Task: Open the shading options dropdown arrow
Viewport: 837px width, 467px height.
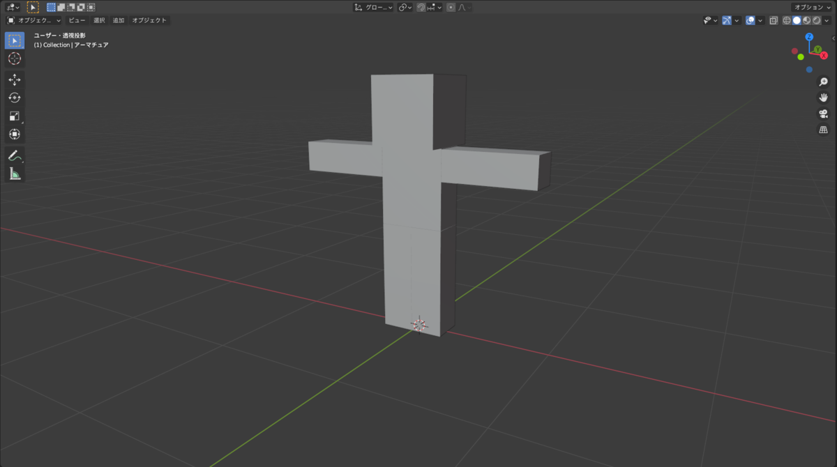Action: (827, 20)
